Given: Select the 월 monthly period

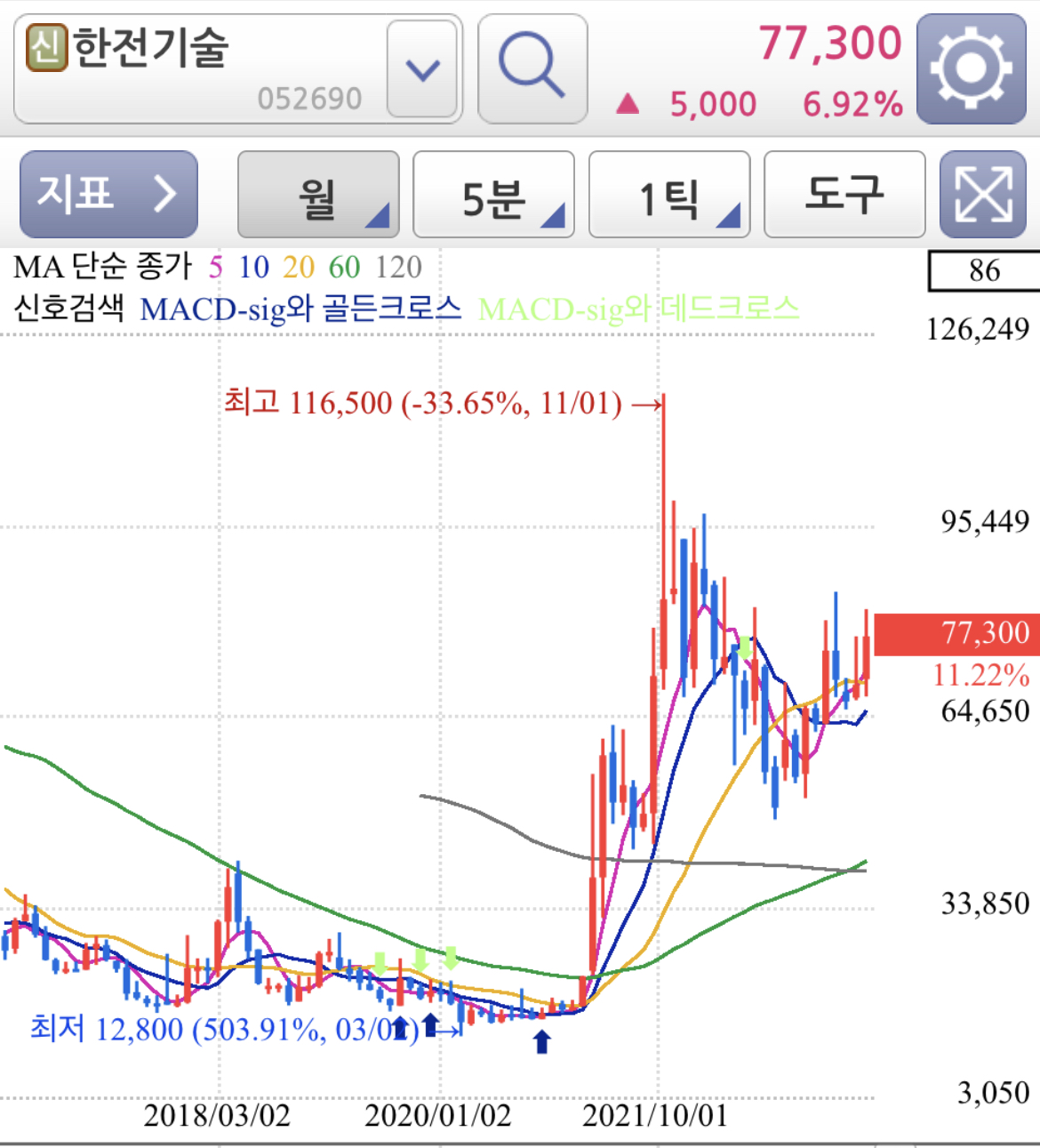Looking at the screenshot, I should pos(318,195).
